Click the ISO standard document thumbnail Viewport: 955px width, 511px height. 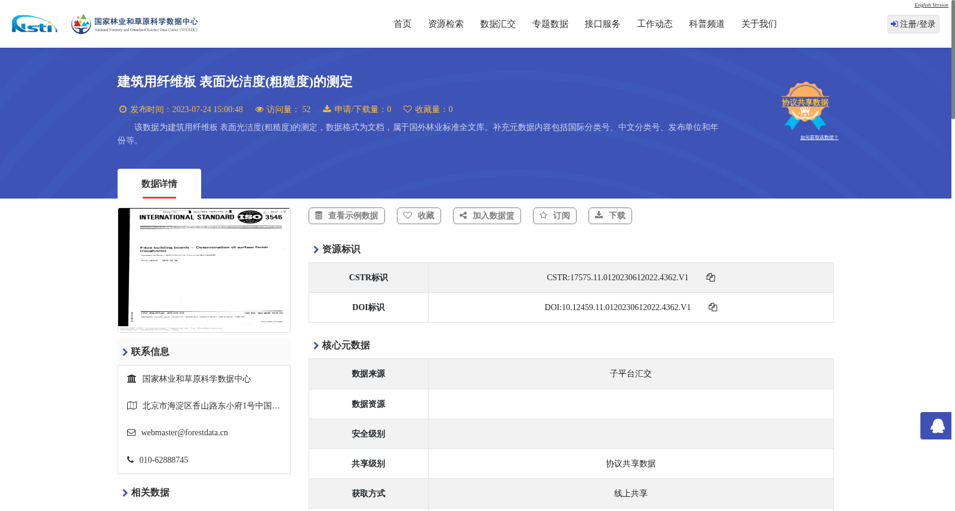pyautogui.click(x=204, y=270)
